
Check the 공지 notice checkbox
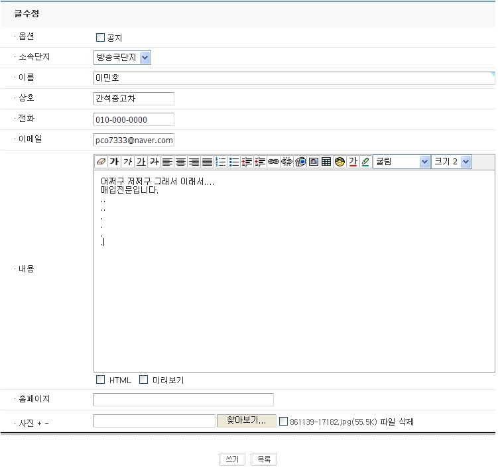pos(101,38)
